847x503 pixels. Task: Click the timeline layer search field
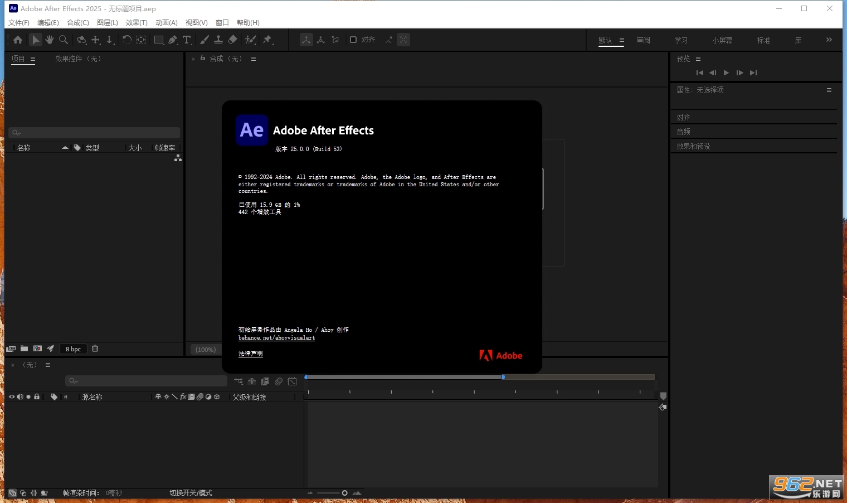[147, 381]
